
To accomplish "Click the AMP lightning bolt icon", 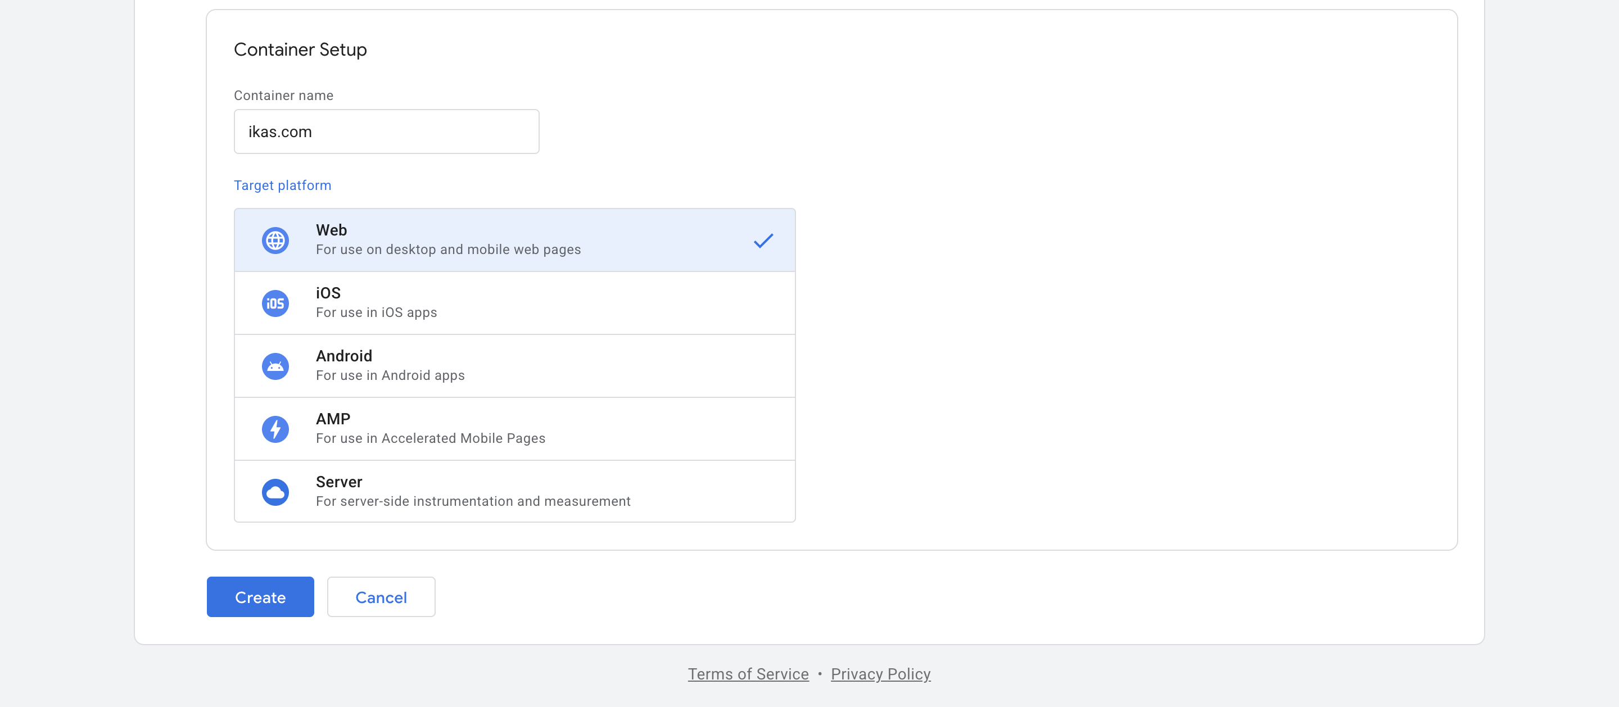I will point(275,429).
